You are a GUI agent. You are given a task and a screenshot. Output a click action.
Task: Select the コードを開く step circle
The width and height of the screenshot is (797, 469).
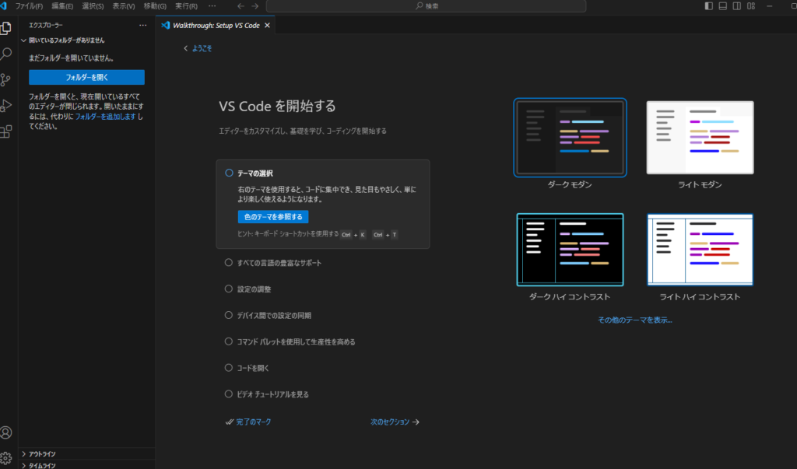tap(229, 367)
